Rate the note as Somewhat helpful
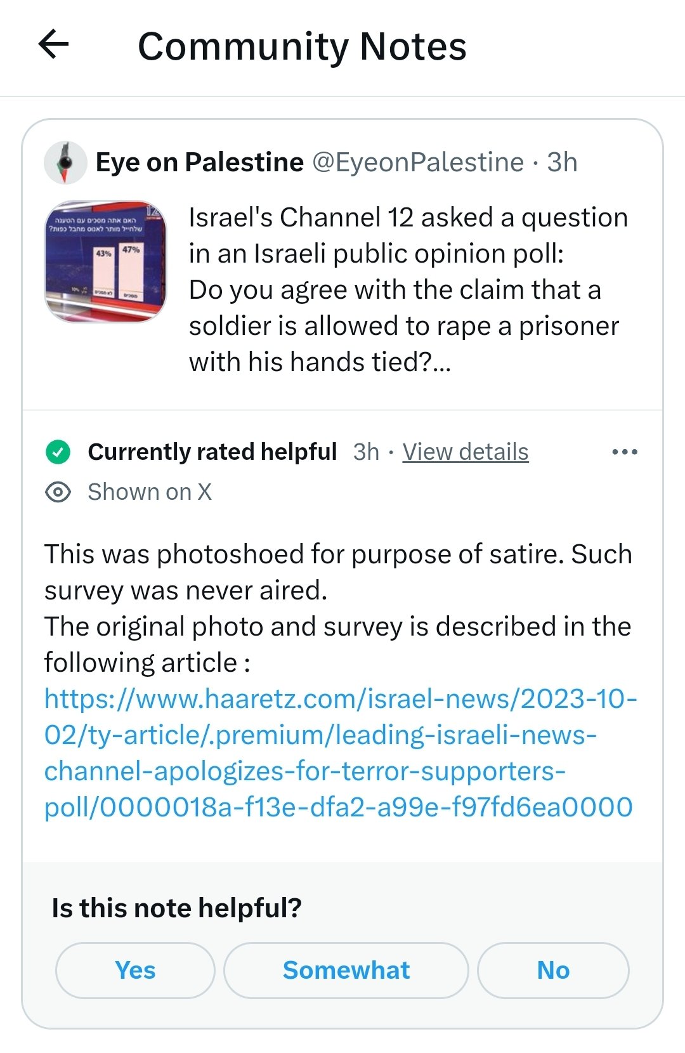The height and width of the screenshot is (1053, 685). [346, 970]
